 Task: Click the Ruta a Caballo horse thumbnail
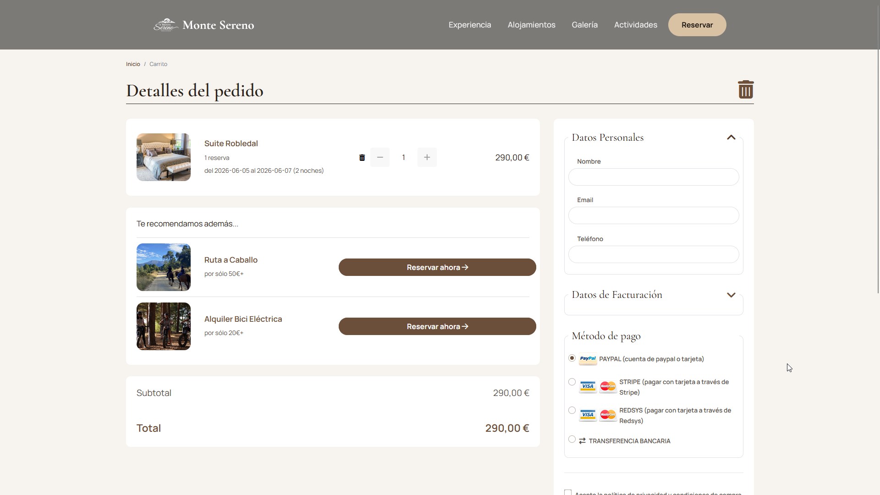coord(164,267)
